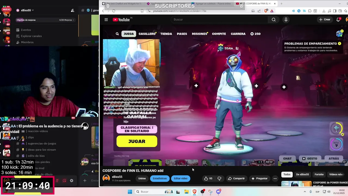This screenshot has height=196, width=348.
Task: Click Clasificatoria en solitario mode selector
Action: [x=137, y=129]
